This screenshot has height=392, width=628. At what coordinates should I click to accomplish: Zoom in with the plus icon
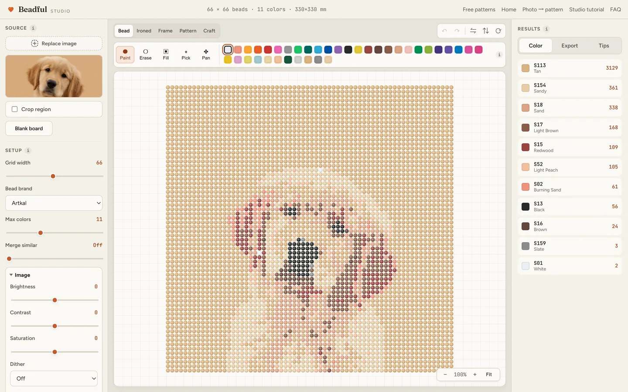tap(475, 375)
